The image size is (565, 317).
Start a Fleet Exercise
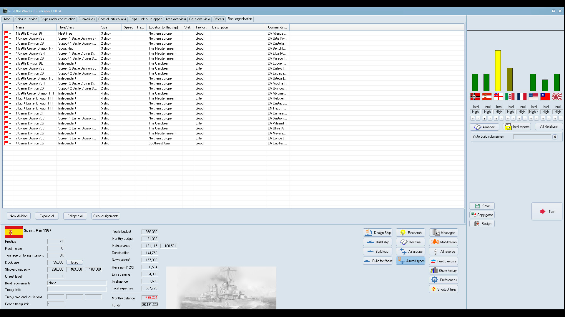[x=443, y=261]
